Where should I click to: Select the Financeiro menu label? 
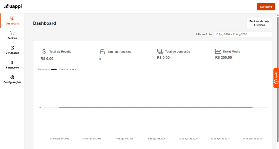[x=12, y=67]
